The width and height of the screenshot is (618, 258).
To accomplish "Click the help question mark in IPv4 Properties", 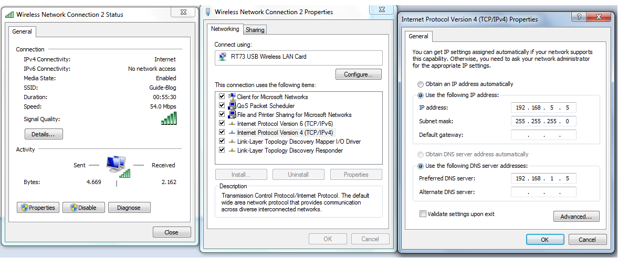I will 578,17.
